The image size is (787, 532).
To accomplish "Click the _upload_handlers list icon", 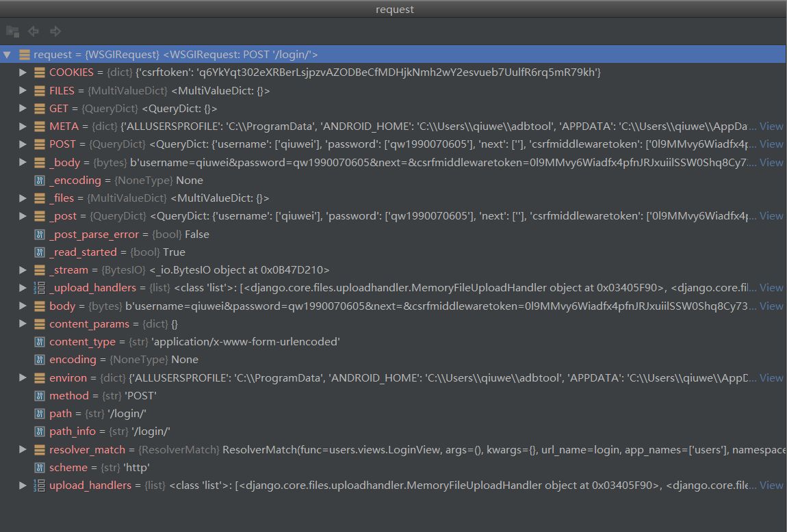I will pos(39,288).
